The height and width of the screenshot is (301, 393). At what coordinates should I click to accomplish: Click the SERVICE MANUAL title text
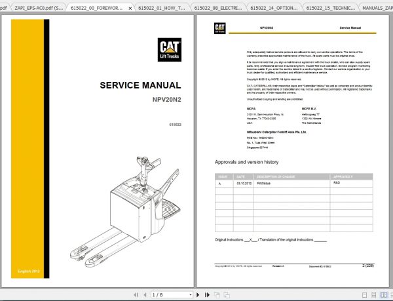140,85
